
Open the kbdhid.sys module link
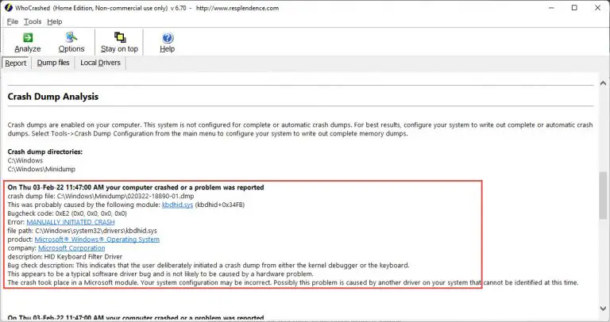[176, 204]
